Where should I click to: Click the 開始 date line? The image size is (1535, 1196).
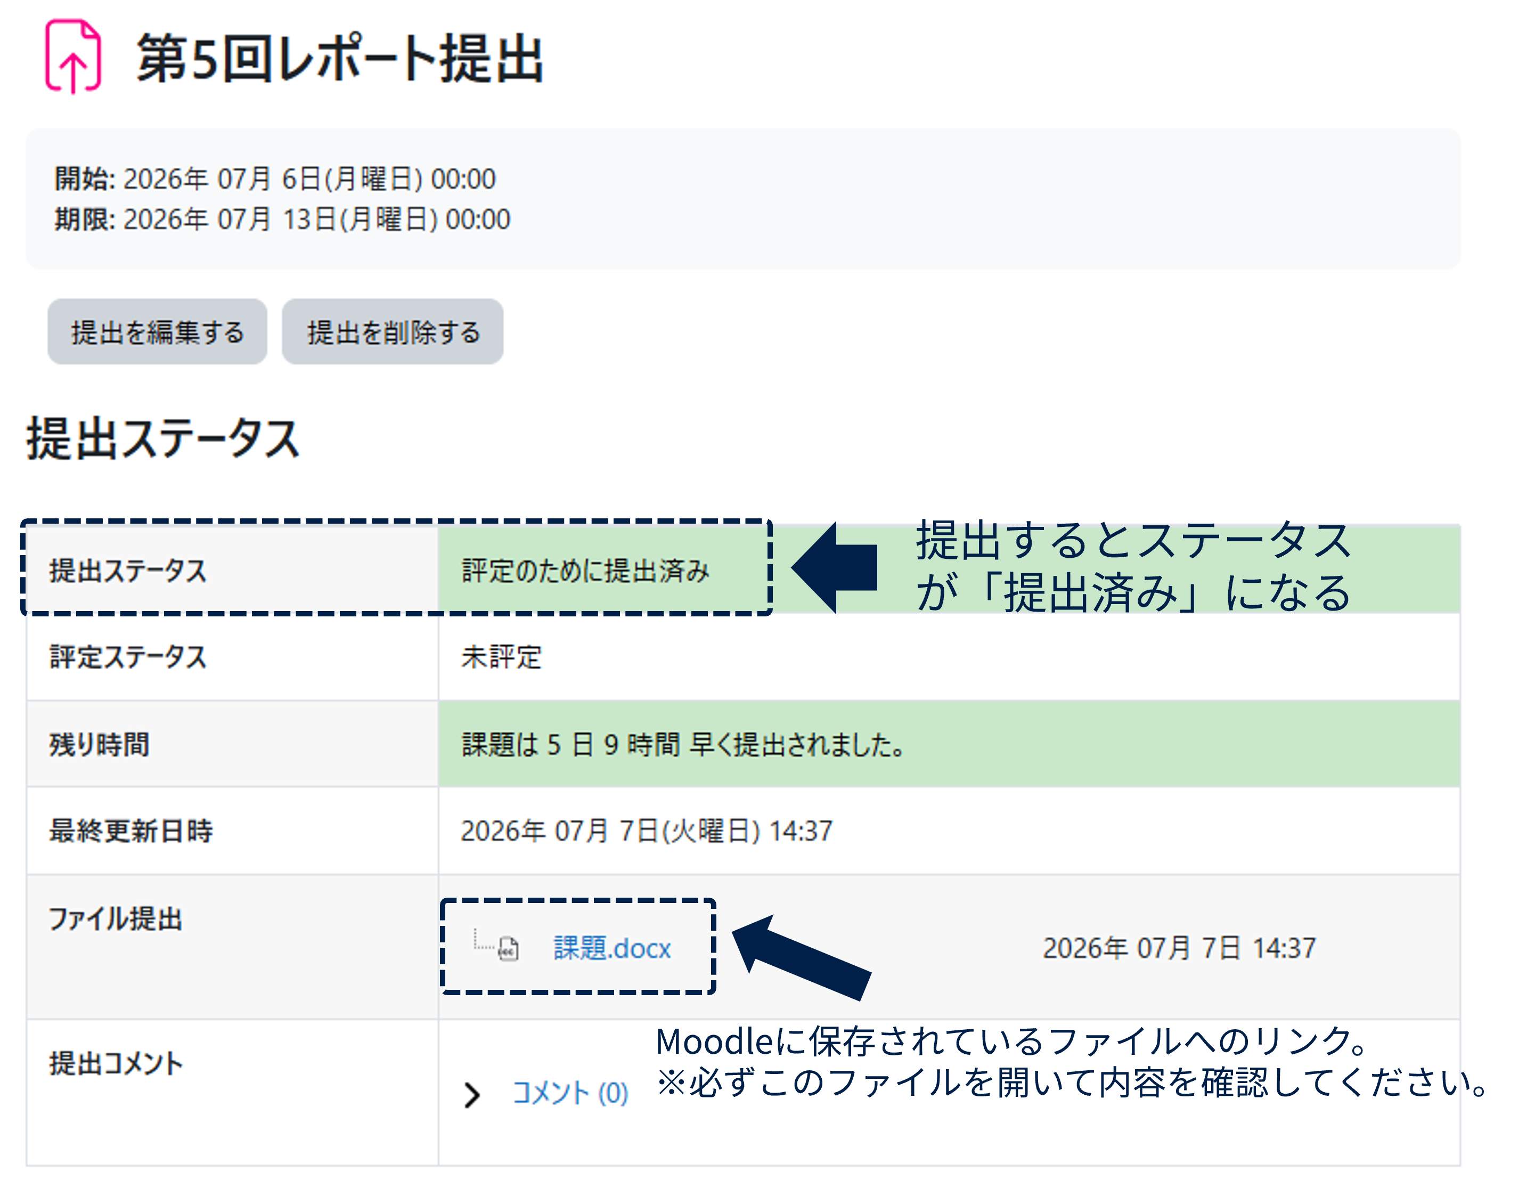coord(275,178)
